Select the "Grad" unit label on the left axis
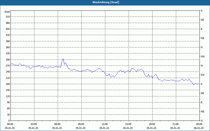The image size is (210, 131). pyautogui.click(x=7, y=12)
